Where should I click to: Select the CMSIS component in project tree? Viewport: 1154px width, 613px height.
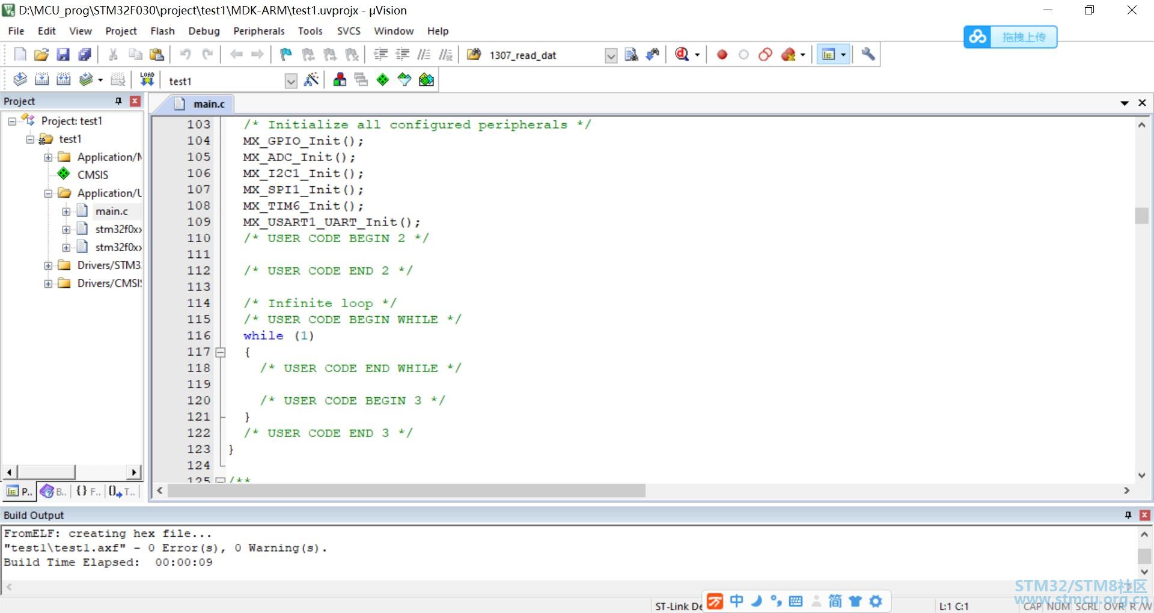93,175
